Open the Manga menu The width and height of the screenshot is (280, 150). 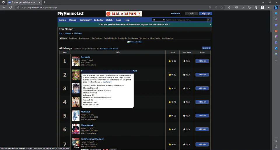click(73, 20)
